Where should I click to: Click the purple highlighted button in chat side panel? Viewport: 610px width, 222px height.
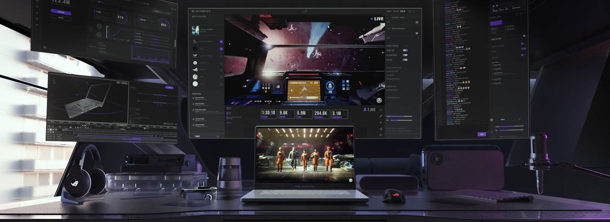(496, 23)
